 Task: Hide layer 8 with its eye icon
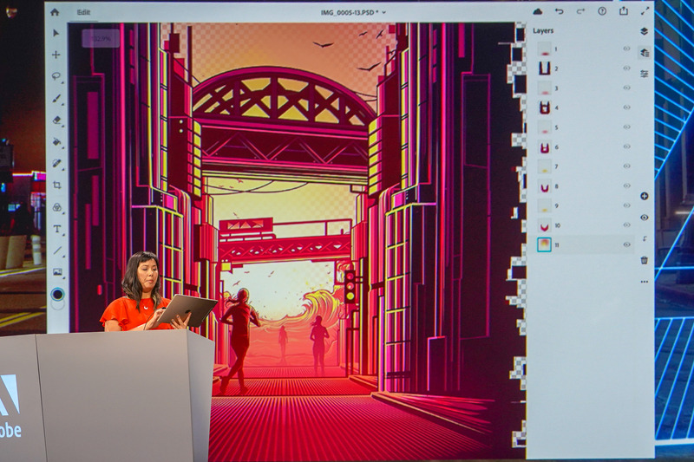tap(626, 185)
